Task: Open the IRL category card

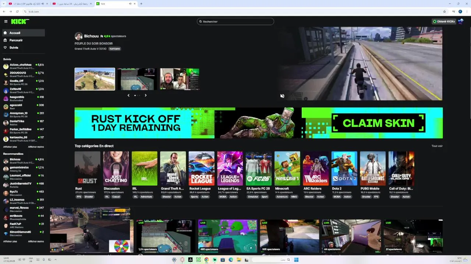Action: pos(145,168)
